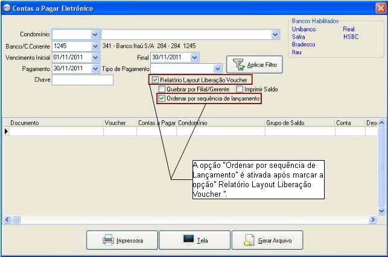The image size is (388, 257).
Task: Expand the Condomínio code dropdown
Action: 95,35
